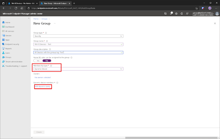This screenshot has height=139, width=220.
Task: Click Add dynamic query link
Action: click(x=42, y=86)
